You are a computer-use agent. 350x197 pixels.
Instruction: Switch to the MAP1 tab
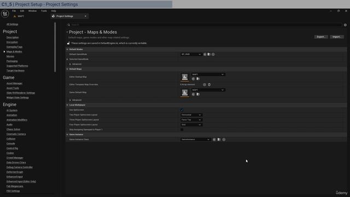[x=21, y=16]
